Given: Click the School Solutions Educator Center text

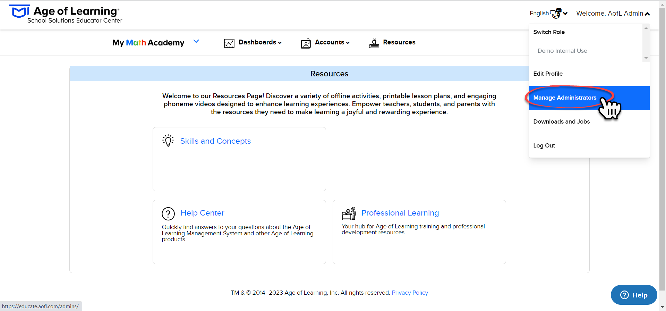Looking at the screenshot, I should pos(75,21).
